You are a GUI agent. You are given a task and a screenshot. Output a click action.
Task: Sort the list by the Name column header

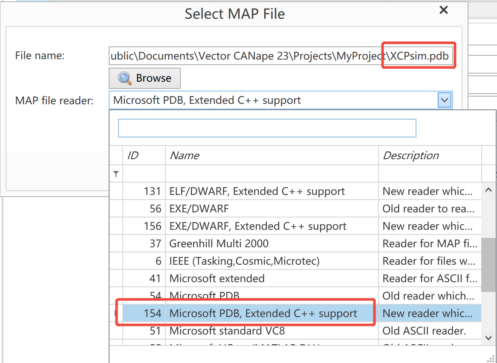point(272,155)
